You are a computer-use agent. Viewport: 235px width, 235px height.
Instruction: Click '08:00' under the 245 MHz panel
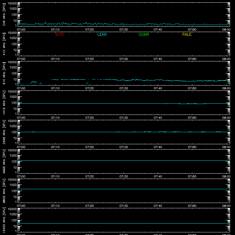[226, 30]
